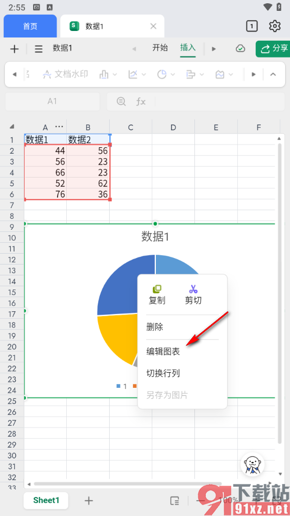Go to the 首页 home tab
The image size is (290, 516).
tap(30, 26)
